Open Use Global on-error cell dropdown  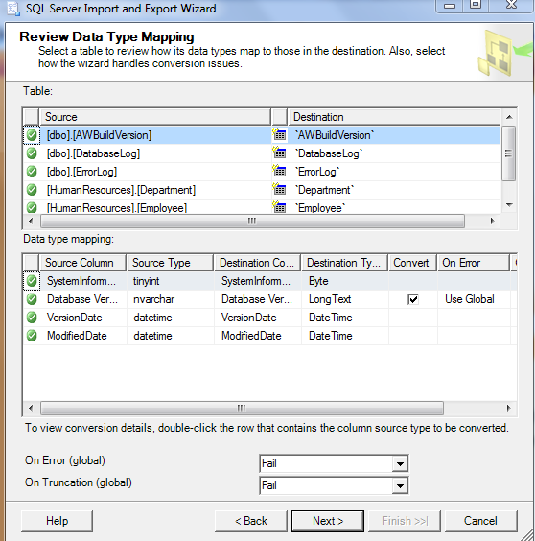(x=474, y=299)
